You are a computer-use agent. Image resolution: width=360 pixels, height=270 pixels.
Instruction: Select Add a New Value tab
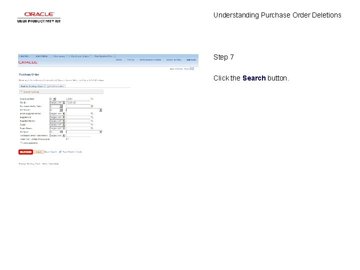click(x=55, y=86)
